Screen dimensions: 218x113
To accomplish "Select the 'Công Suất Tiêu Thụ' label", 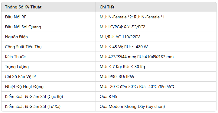I will (23, 47).
